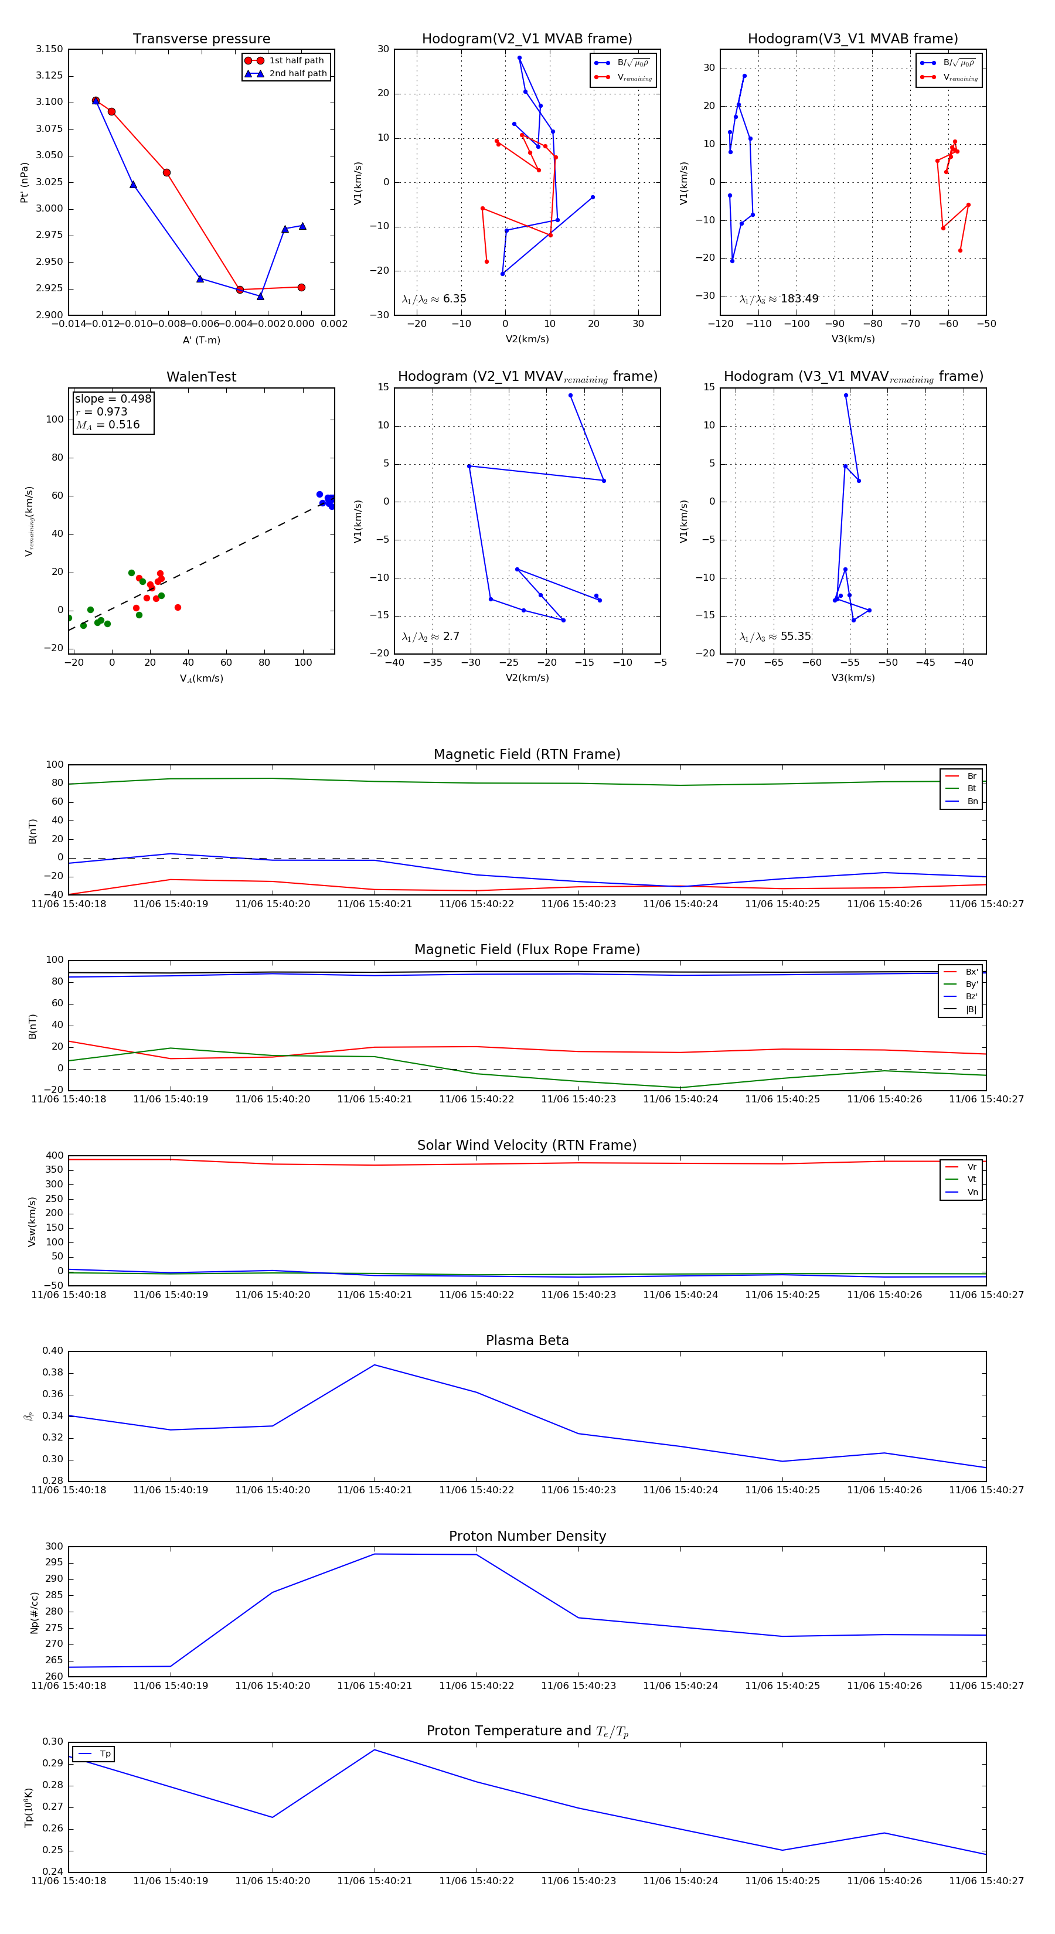Select the Bz' legend entry
Screen dimensions: 1055x1934
961,997
